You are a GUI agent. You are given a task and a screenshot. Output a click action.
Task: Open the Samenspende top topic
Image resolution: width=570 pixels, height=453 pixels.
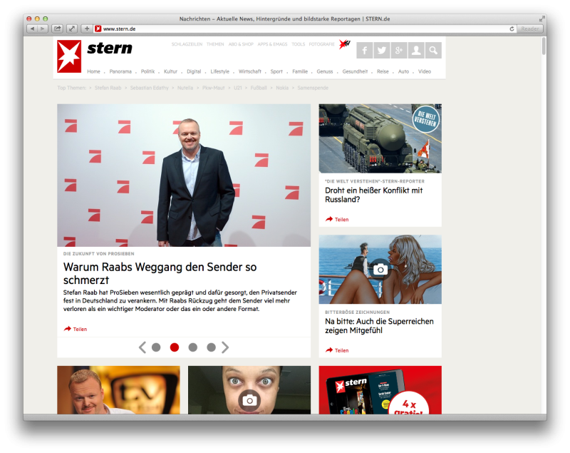(313, 88)
